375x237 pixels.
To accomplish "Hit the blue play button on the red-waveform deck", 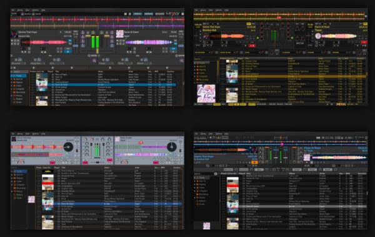I will [x=68, y=52].
